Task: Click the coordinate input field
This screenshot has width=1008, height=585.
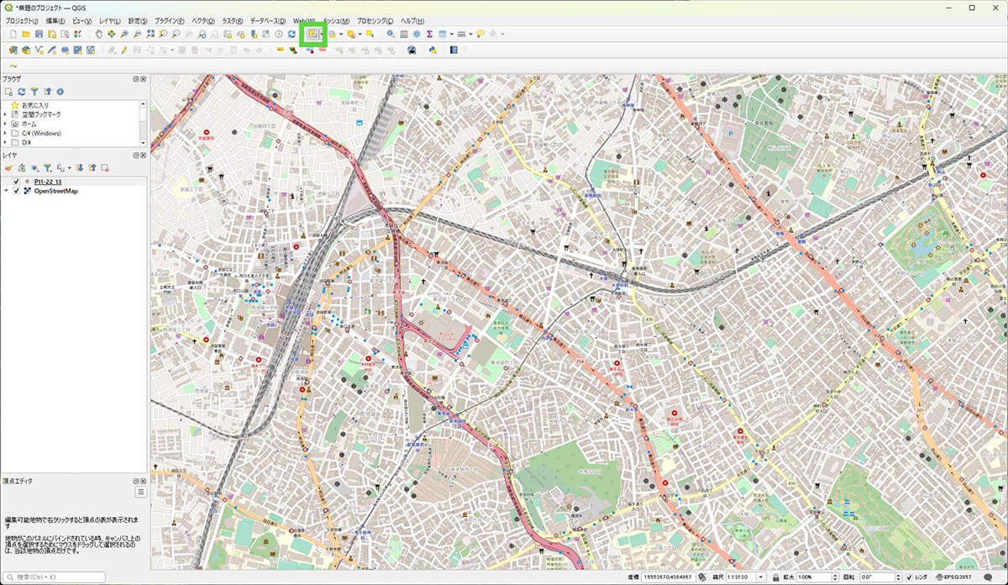Action: 669,577
